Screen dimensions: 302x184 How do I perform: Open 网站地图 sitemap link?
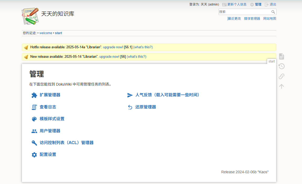click(270, 18)
